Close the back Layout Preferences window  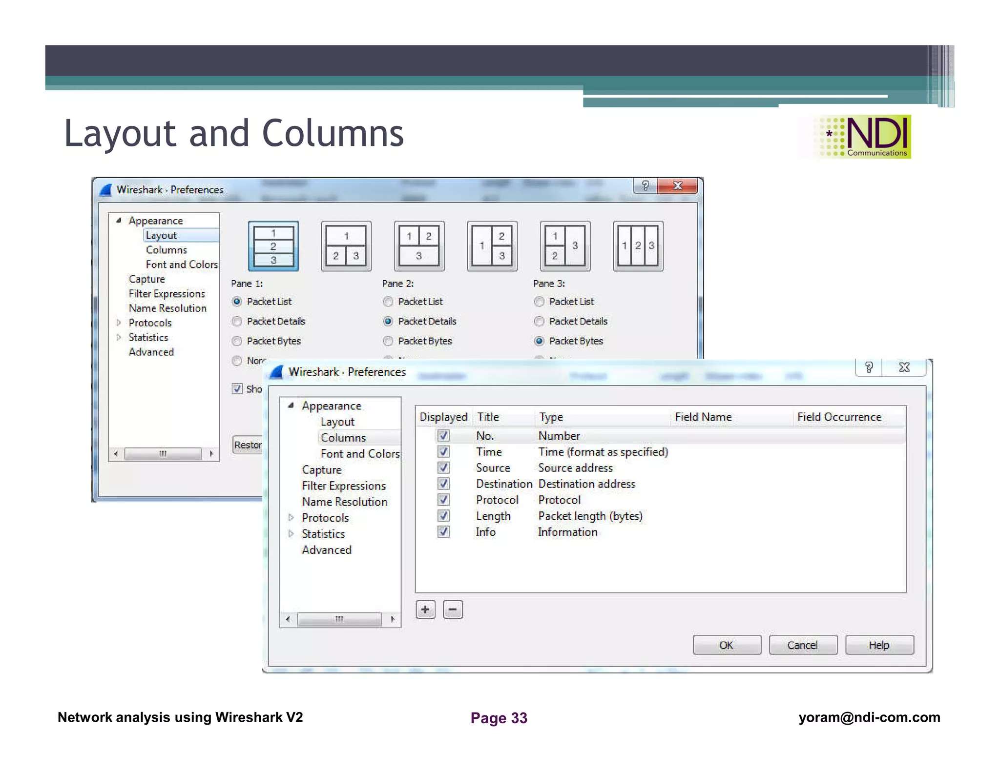pyautogui.click(x=678, y=185)
